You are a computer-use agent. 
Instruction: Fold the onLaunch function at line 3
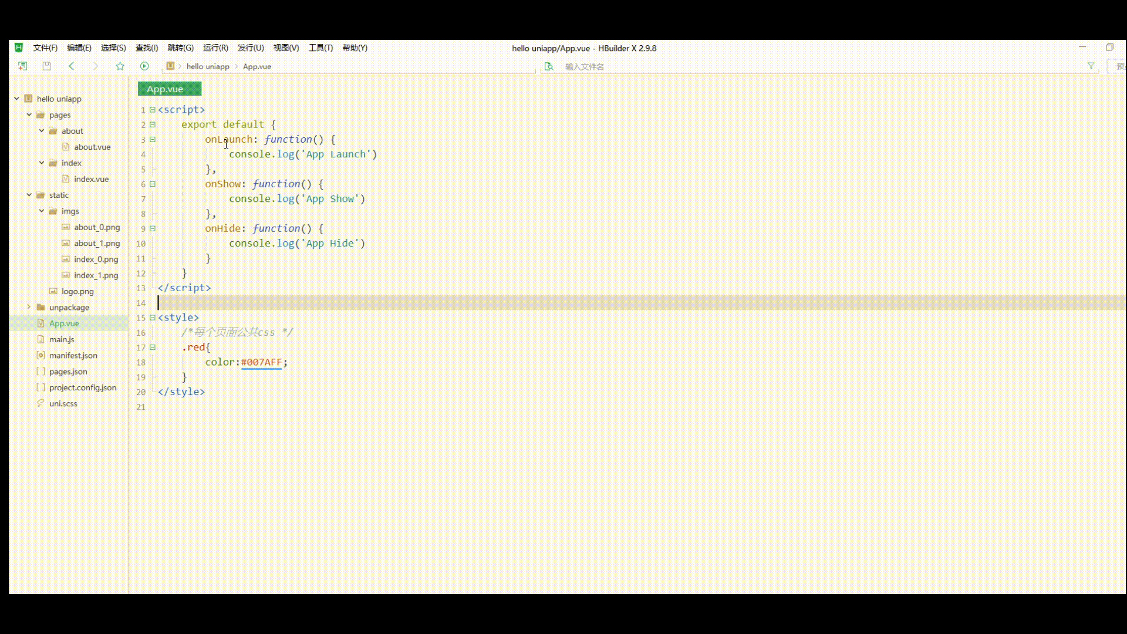(153, 140)
